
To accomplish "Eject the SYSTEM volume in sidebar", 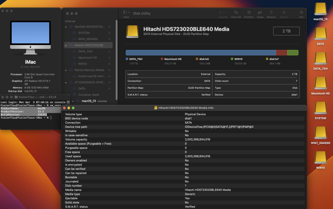I will (109, 33).
